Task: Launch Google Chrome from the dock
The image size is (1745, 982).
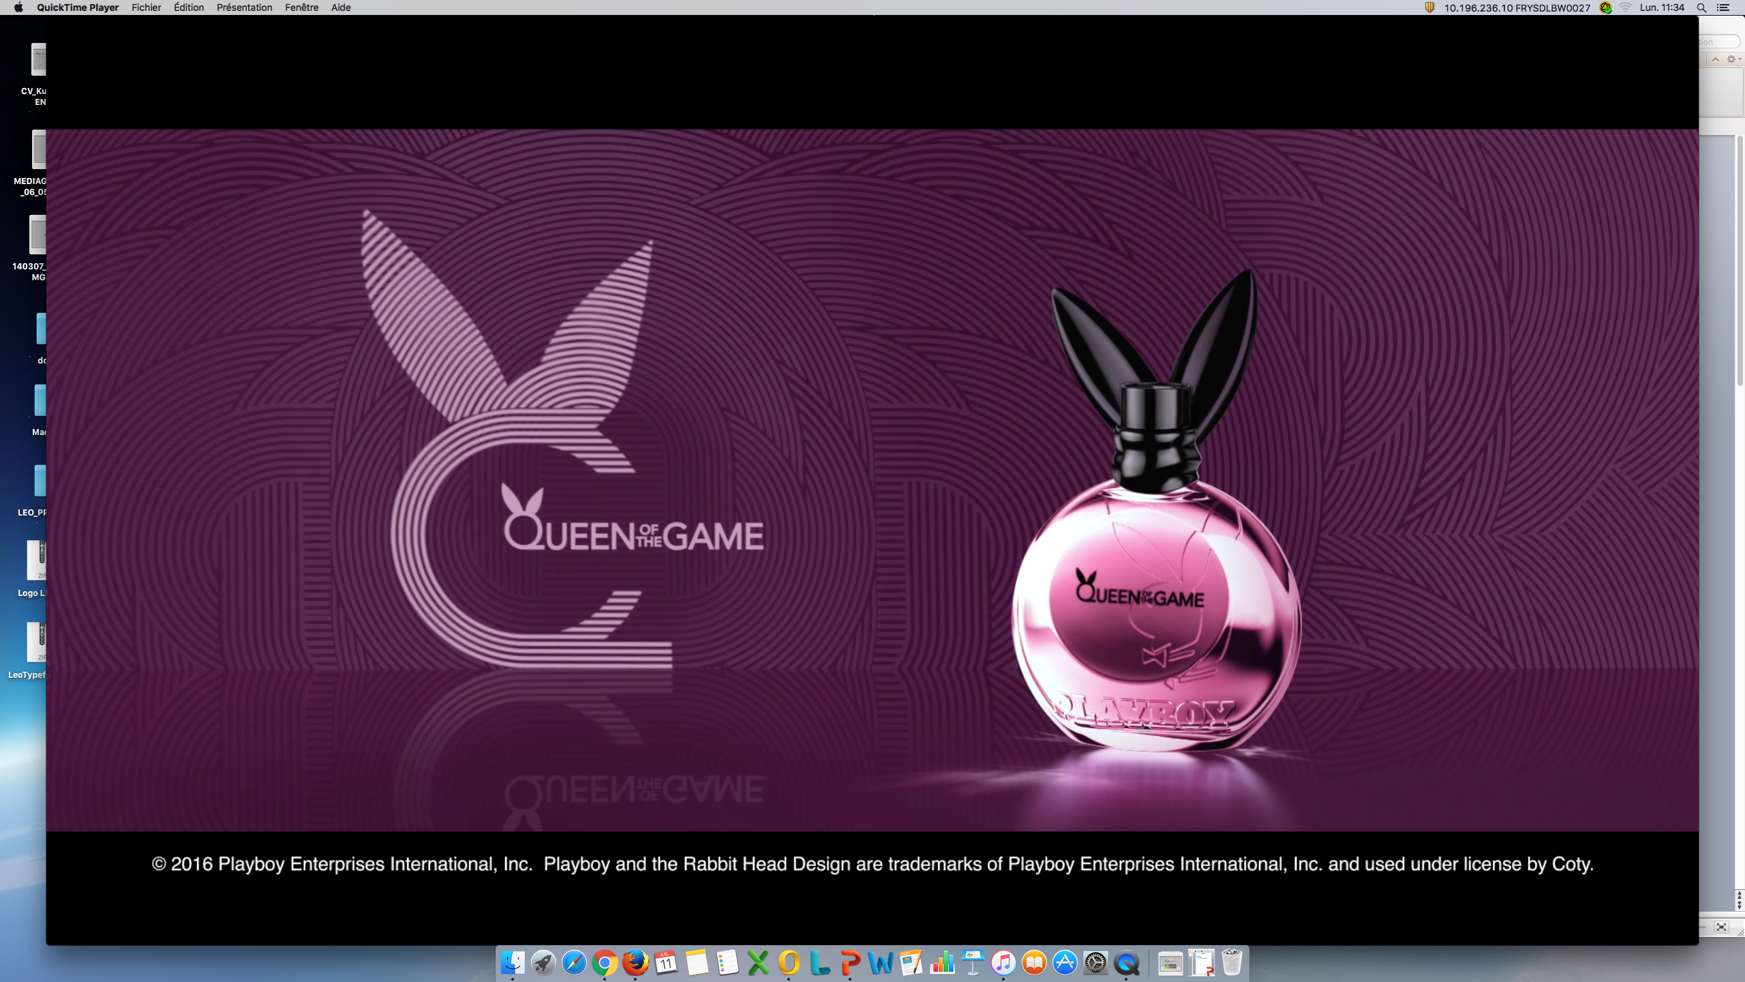Action: (x=605, y=963)
